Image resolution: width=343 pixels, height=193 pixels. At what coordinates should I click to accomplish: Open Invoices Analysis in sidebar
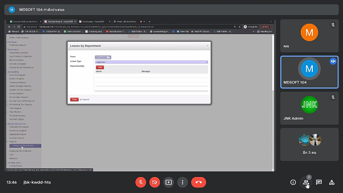[17, 75]
